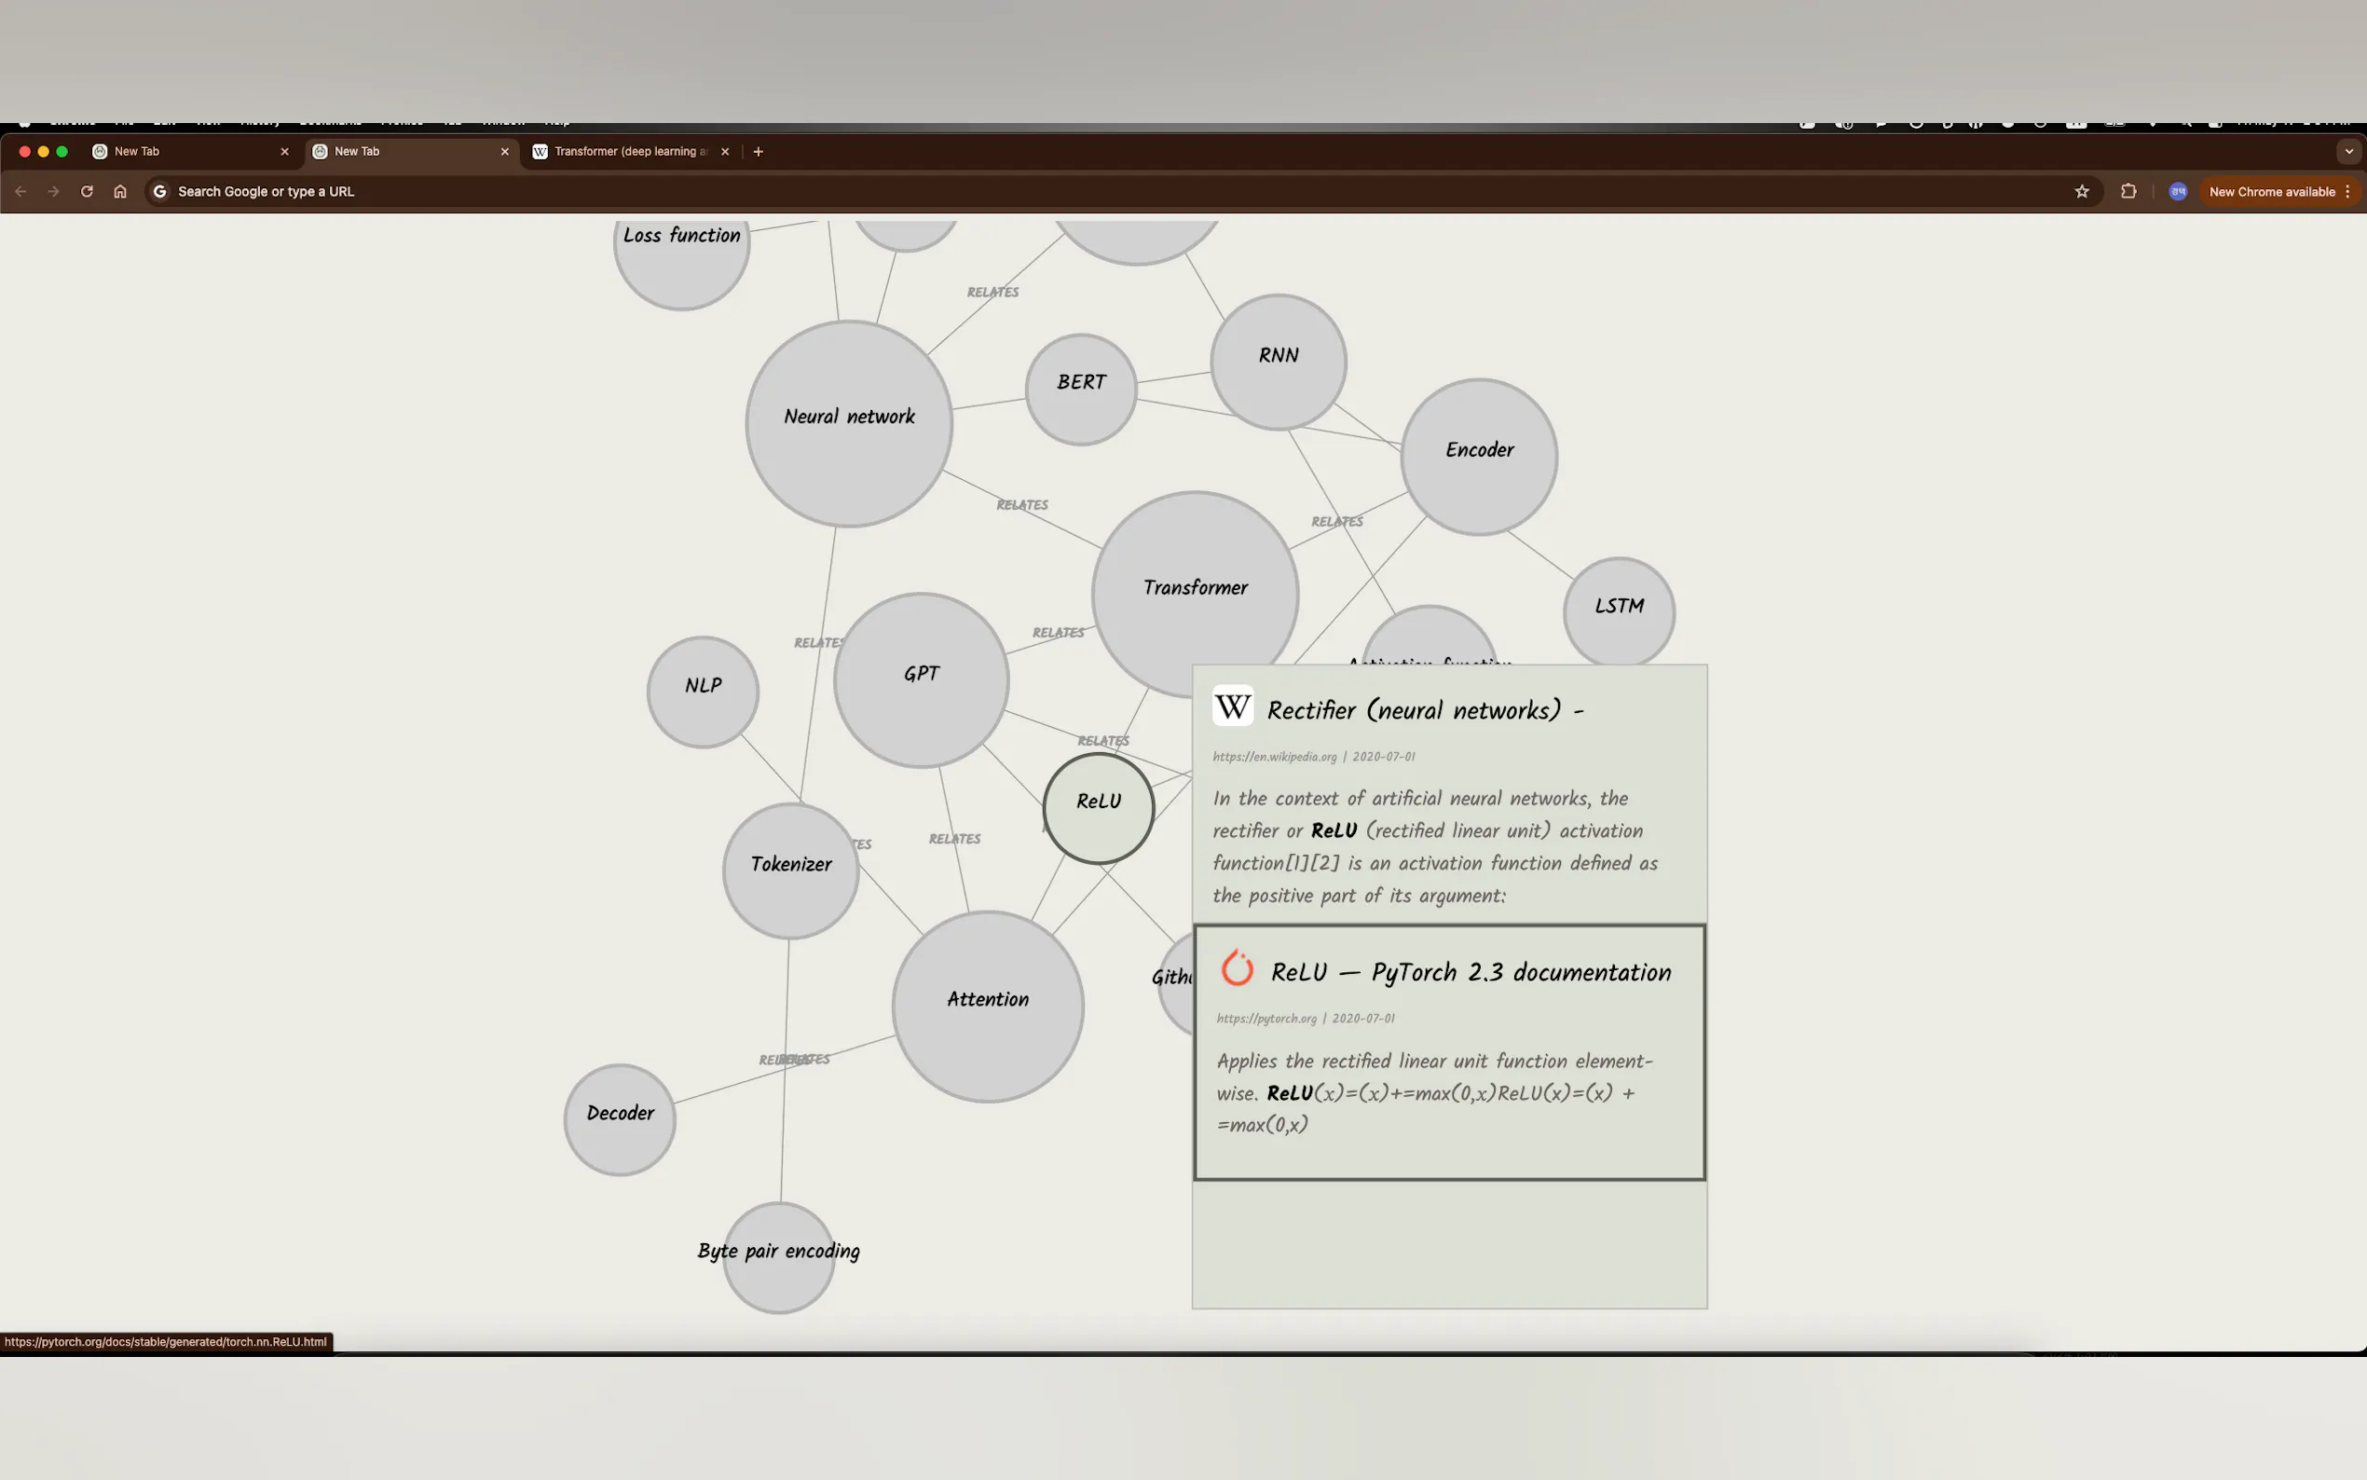Click the home icon in toolbar
The height and width of the screenshot is (1480, 2367).
click(120, 192)
